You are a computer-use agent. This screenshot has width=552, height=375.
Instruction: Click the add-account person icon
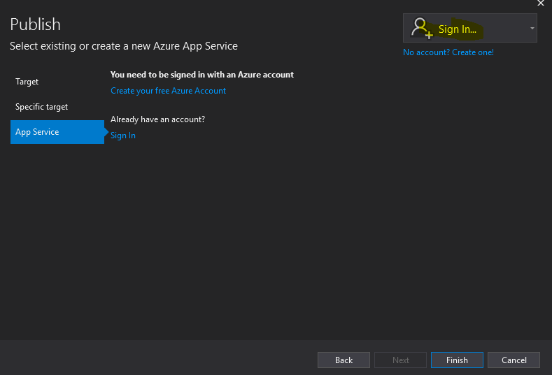pos(422,28)
